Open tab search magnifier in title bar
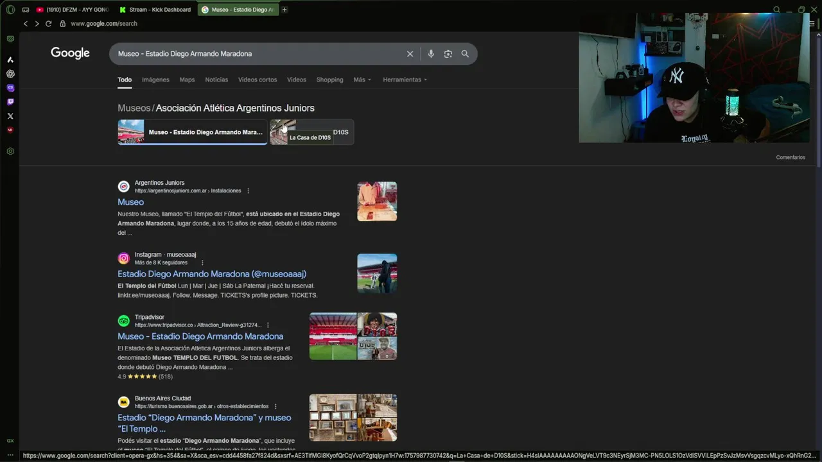The width and height of the screenshot is (822, 462). (x=776, y=10)
